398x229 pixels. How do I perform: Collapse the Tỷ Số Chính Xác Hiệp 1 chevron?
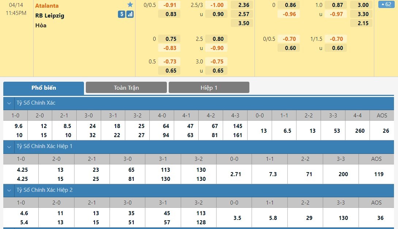tap(9, 147)
